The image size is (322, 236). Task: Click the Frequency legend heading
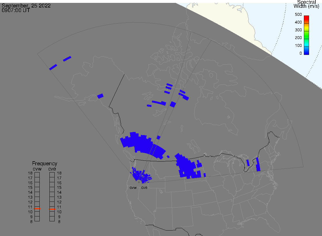point(45,164)
